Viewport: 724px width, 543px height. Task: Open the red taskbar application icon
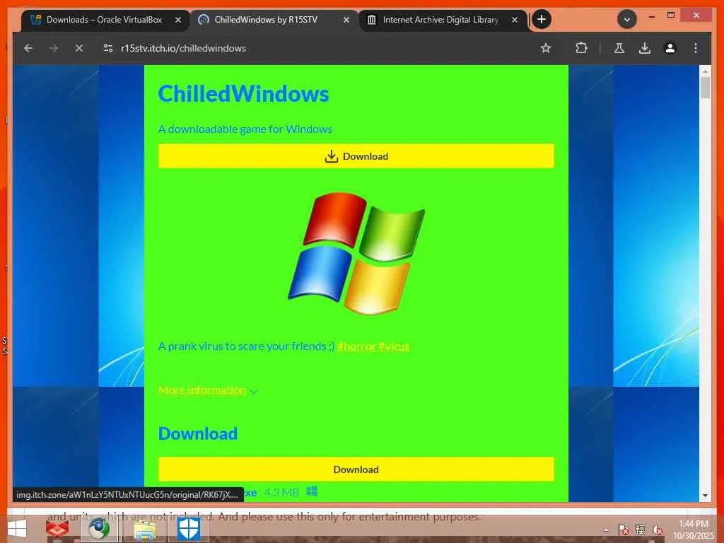click(57, 529)
